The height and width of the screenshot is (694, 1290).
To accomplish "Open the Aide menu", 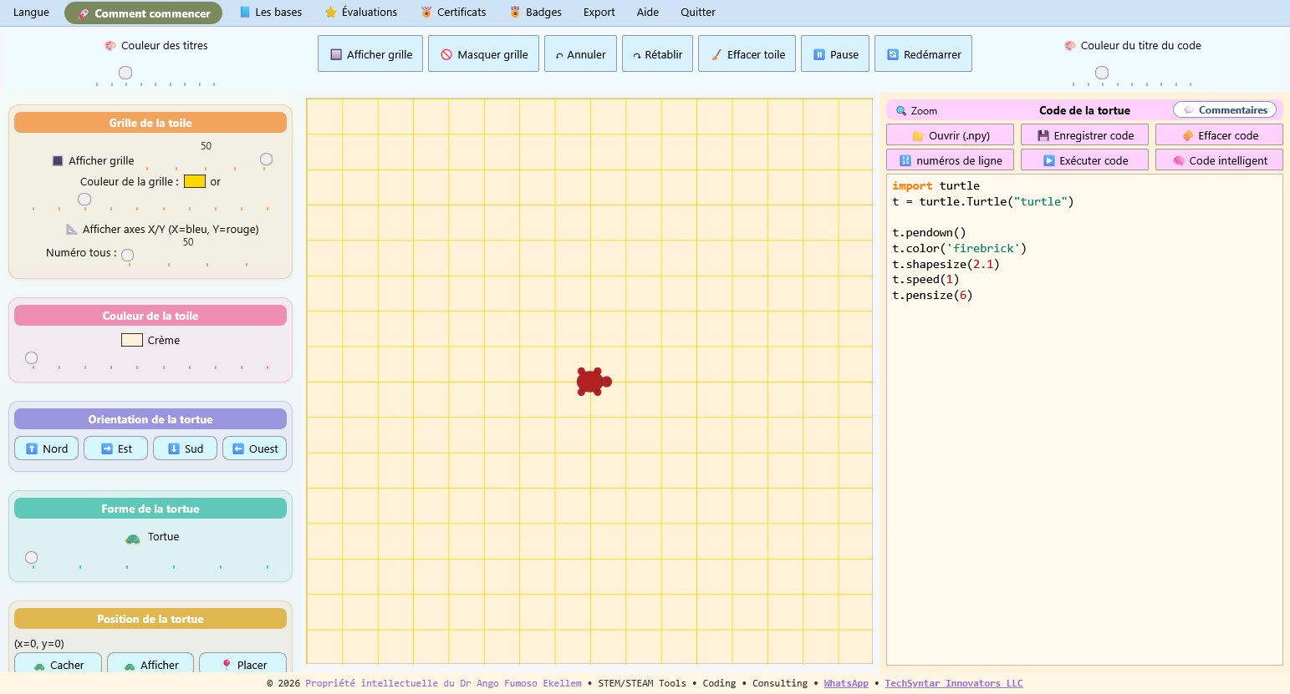I will coord(648,13).
